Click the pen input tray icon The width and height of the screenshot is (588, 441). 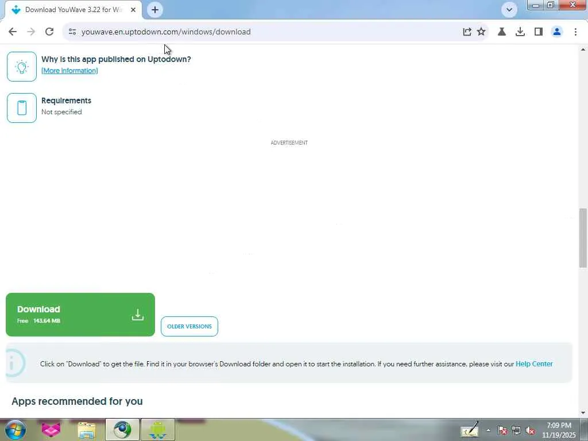(x=470, y=430)
